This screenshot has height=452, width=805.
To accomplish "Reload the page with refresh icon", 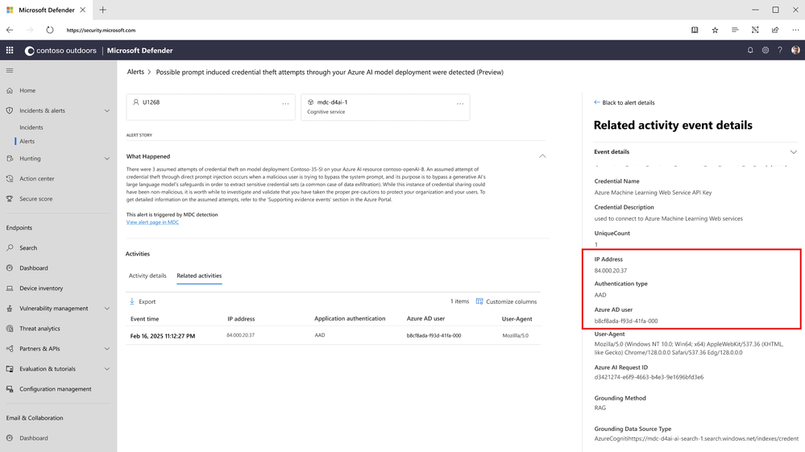I will (x=50, y=30).
